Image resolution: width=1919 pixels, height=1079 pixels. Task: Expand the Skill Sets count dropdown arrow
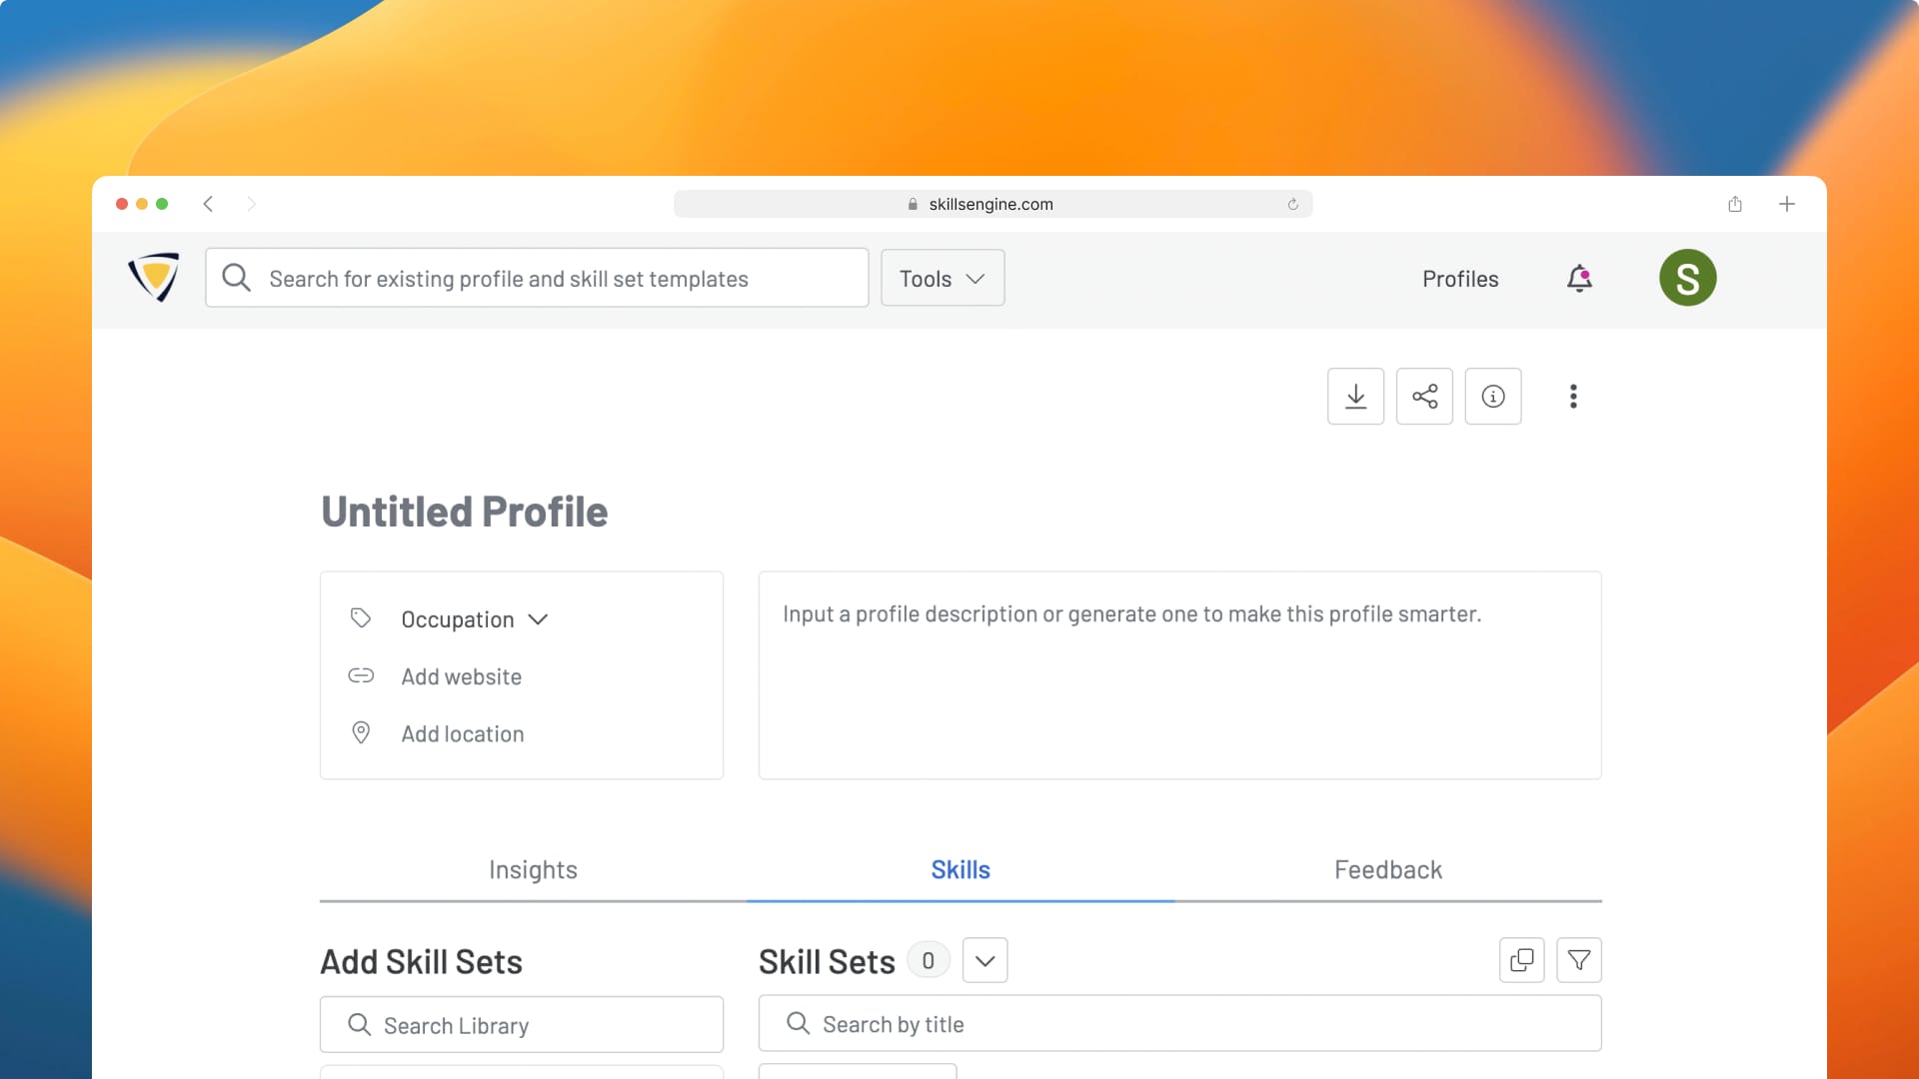[x=984, y=960]
